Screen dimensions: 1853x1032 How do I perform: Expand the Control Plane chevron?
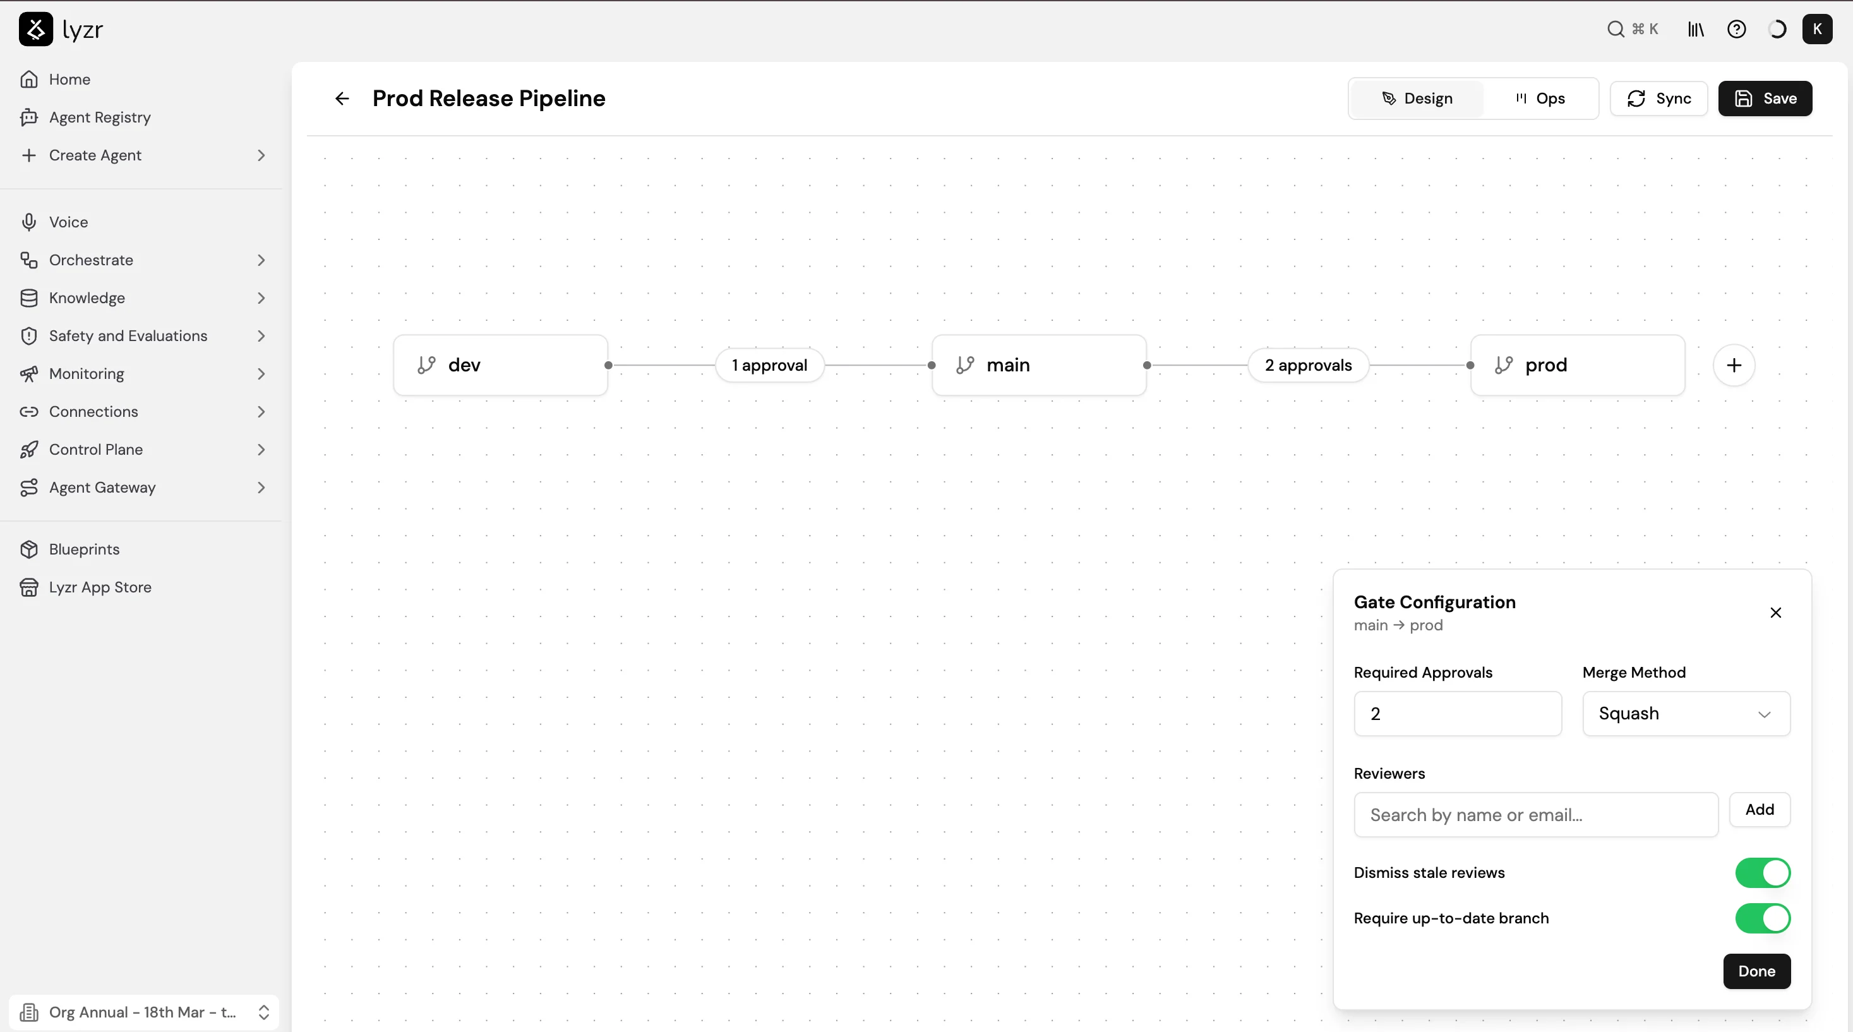(261, 450)
